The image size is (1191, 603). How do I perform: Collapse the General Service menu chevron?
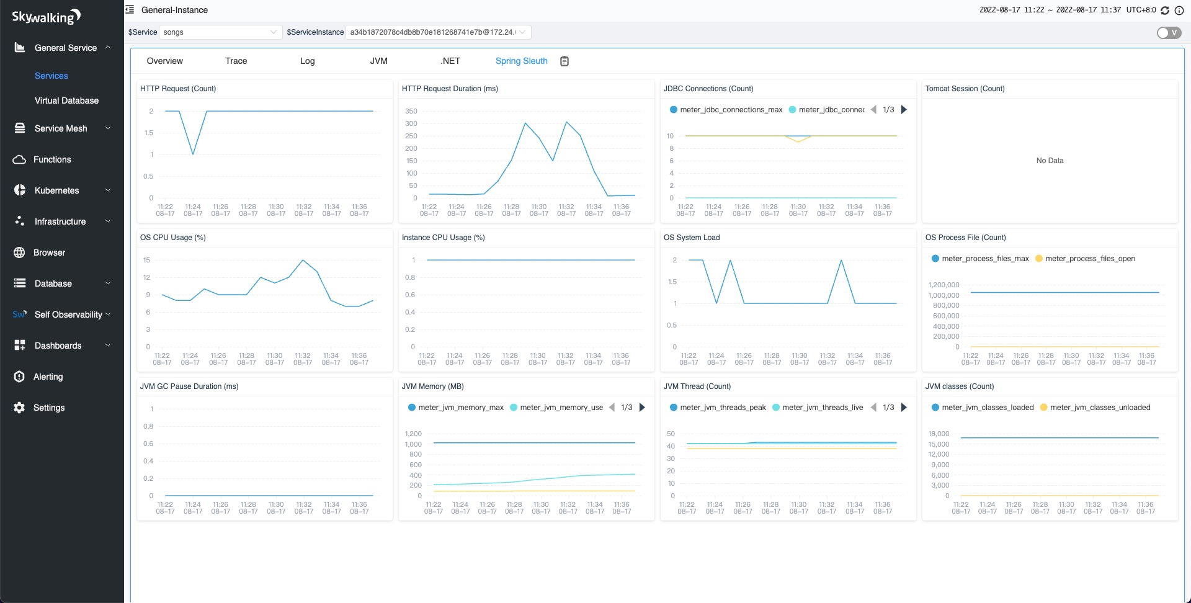tap(108, 47)
